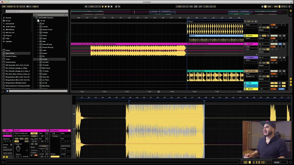The width and height of the screenshot is (294, 165).
Task: Click the transport Stop button
Action: pyautogui.click(x=106, y=6)
